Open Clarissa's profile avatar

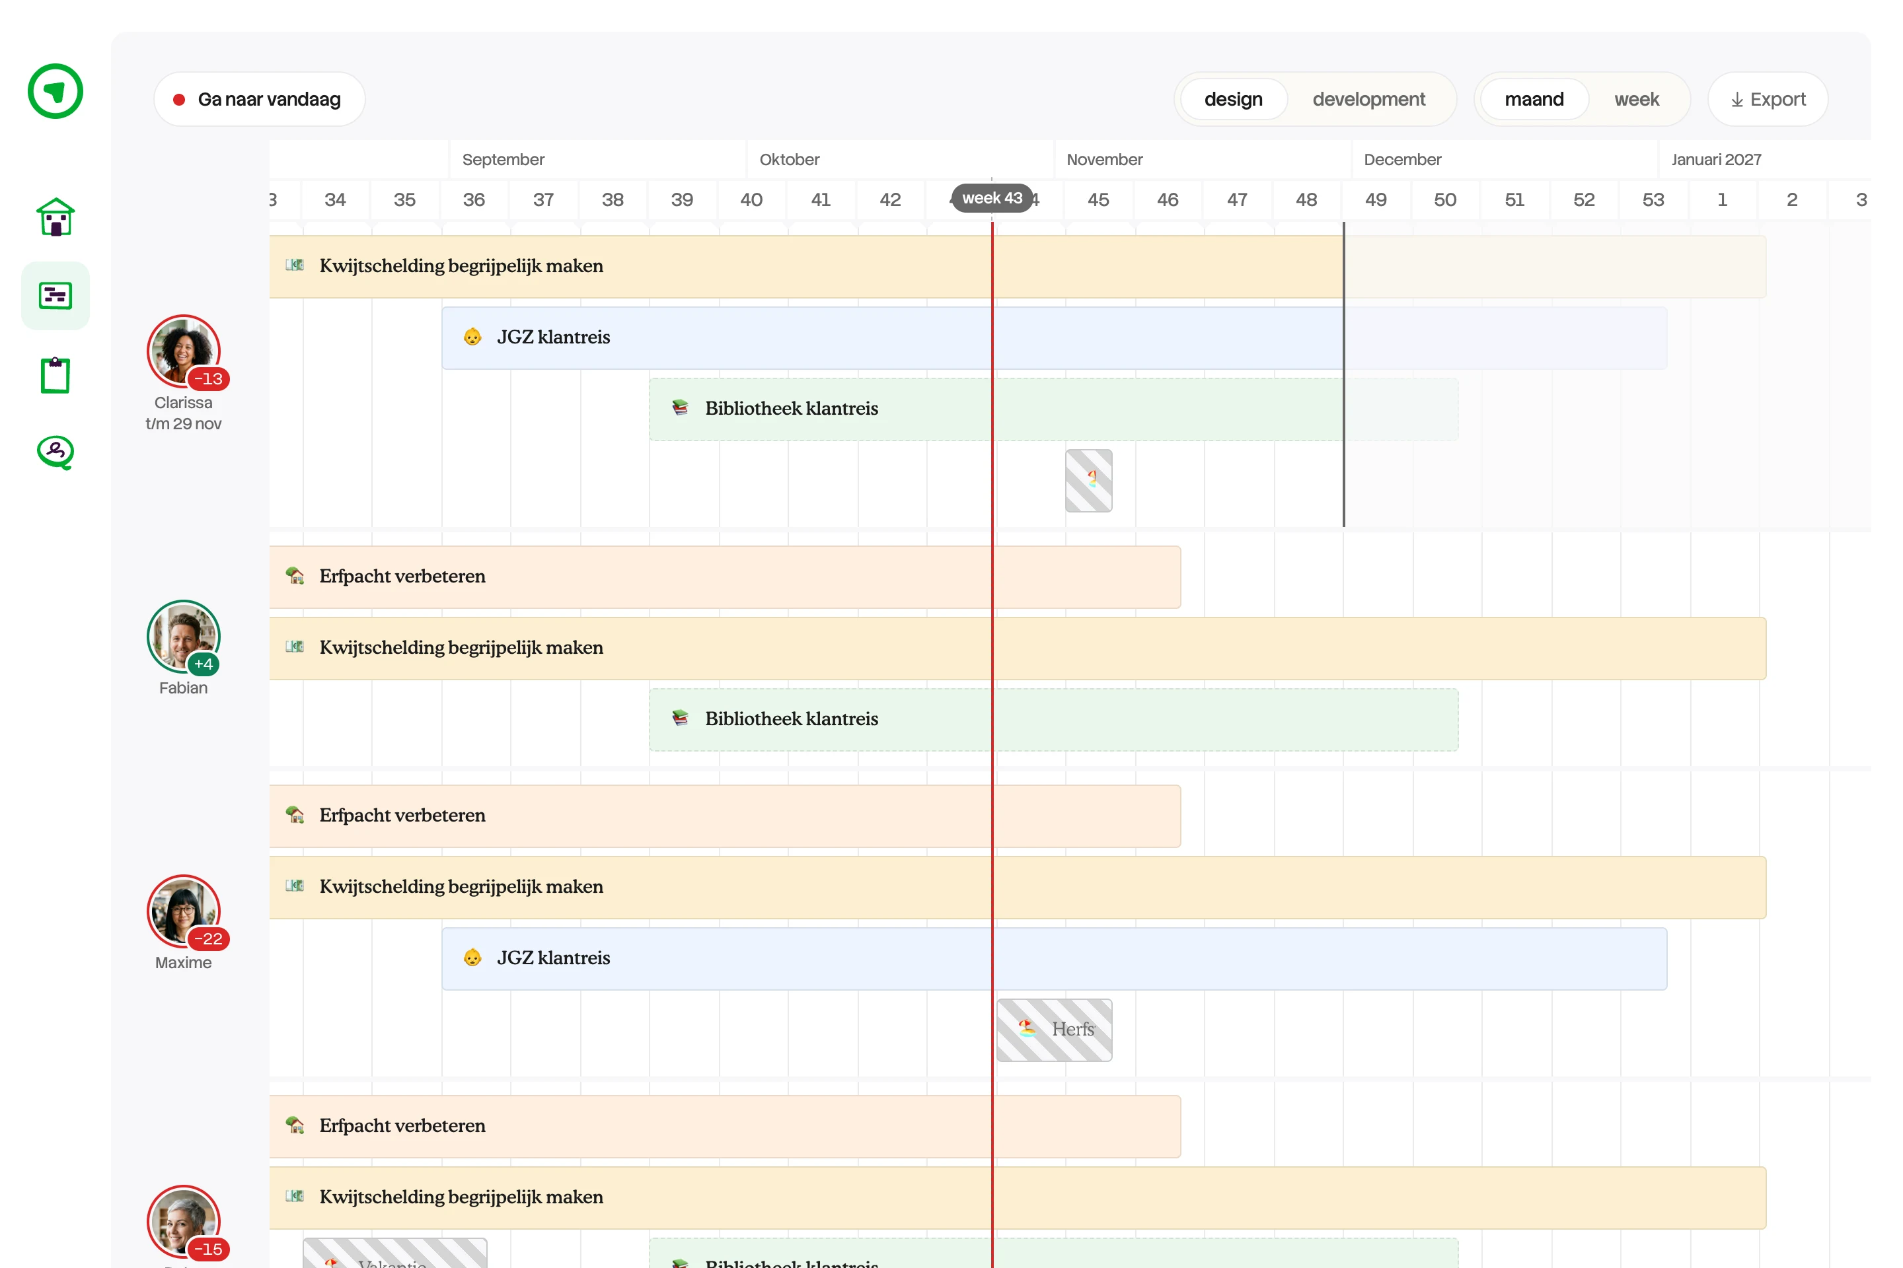184,351
